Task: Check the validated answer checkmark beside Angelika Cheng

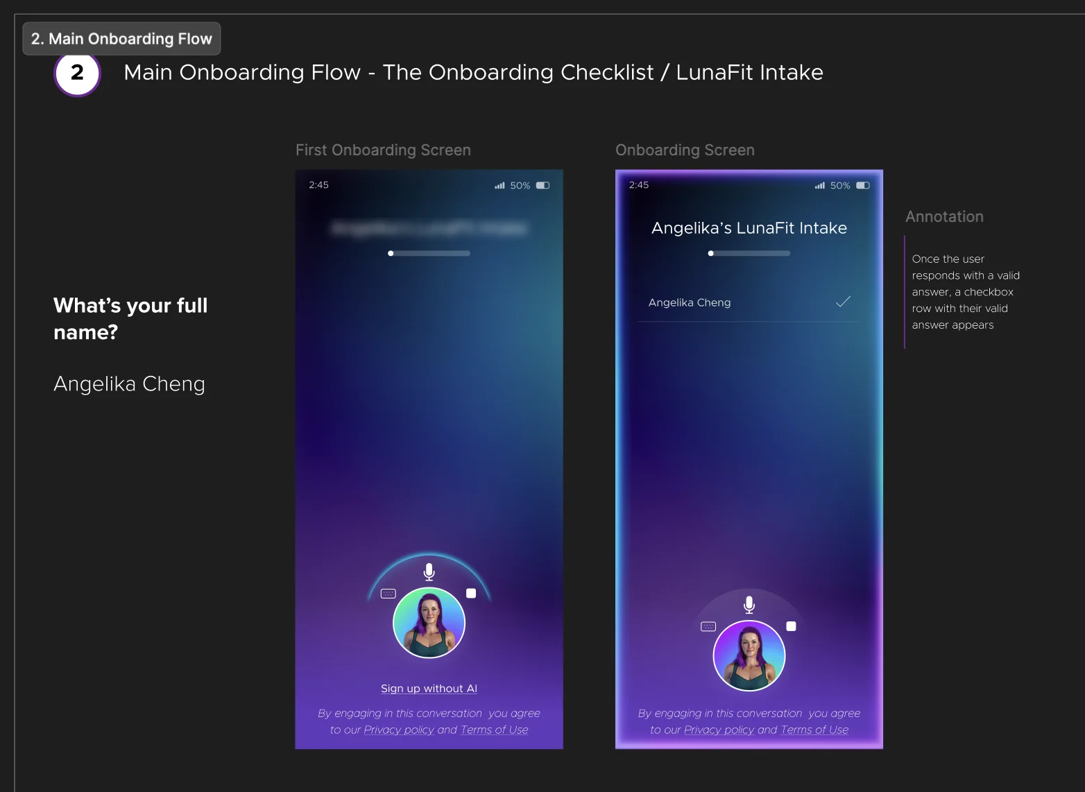Action: 843,302
